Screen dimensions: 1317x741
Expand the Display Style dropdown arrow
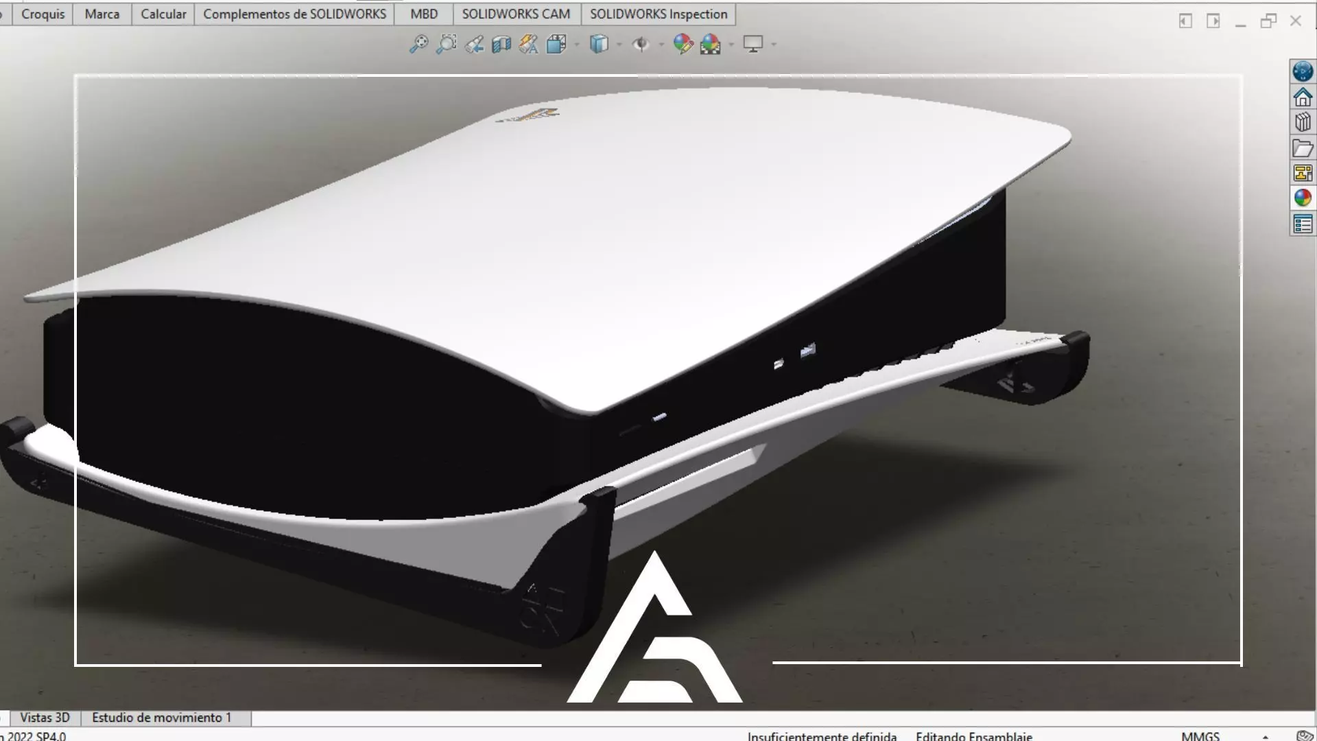tap(619, 45)
